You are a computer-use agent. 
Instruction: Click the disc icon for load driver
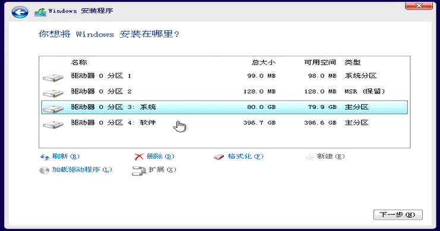click(x=44, y=170)
